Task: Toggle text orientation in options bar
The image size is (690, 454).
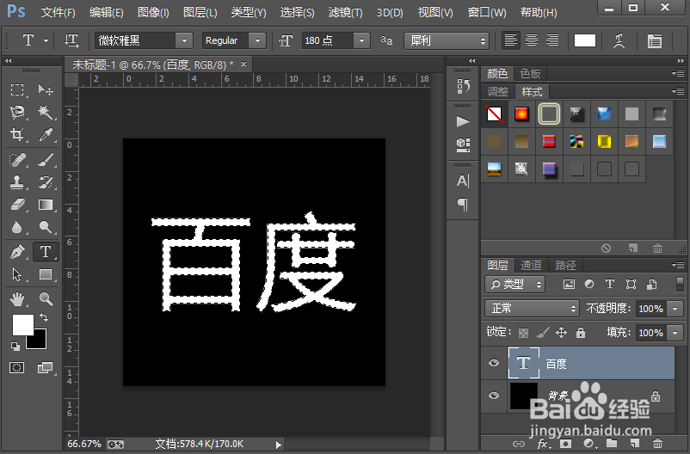Action: click(x=71, y=41)
